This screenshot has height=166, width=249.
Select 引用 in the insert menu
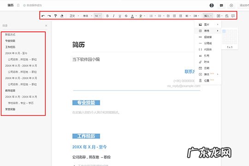(208, 56)
